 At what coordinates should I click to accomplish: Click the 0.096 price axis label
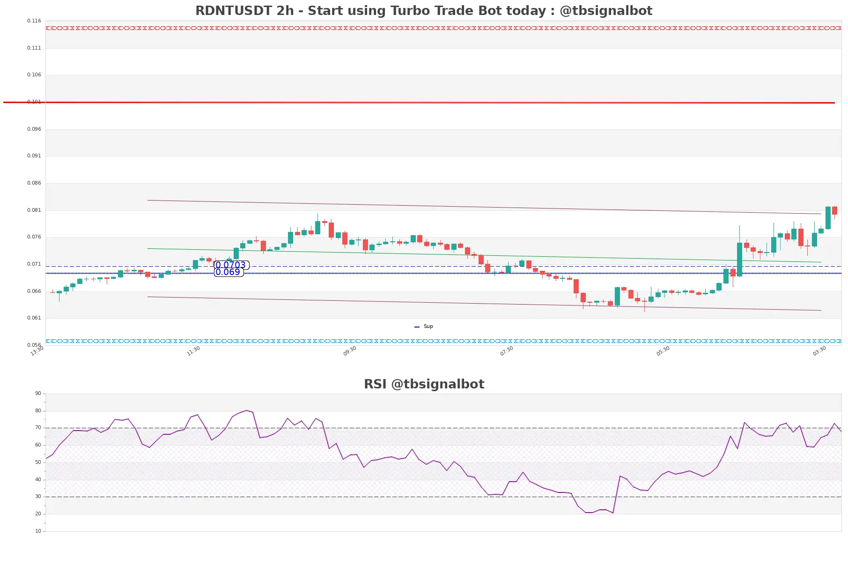point(34,129)
